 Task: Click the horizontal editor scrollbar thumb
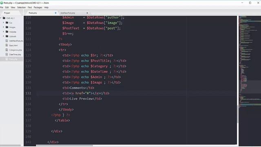pyautogui.click(x=64, y=146)
